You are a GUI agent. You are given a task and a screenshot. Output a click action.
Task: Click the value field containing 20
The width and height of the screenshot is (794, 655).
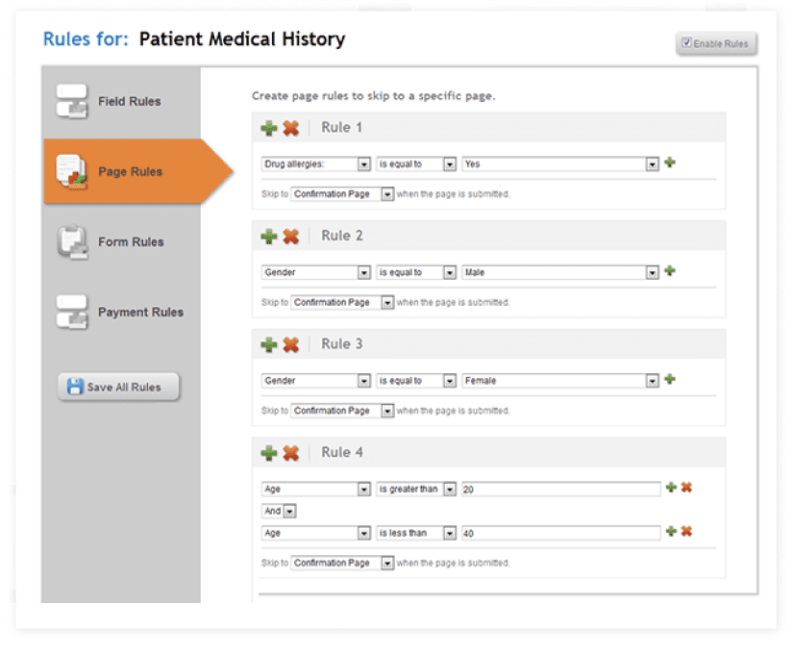click(561, 490)
